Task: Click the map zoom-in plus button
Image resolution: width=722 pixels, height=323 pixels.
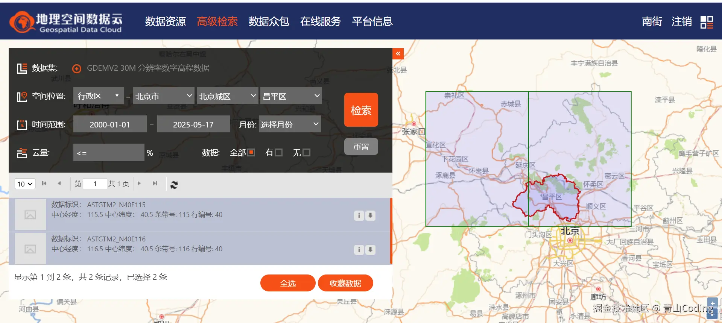Action: [x=713, y=303]
